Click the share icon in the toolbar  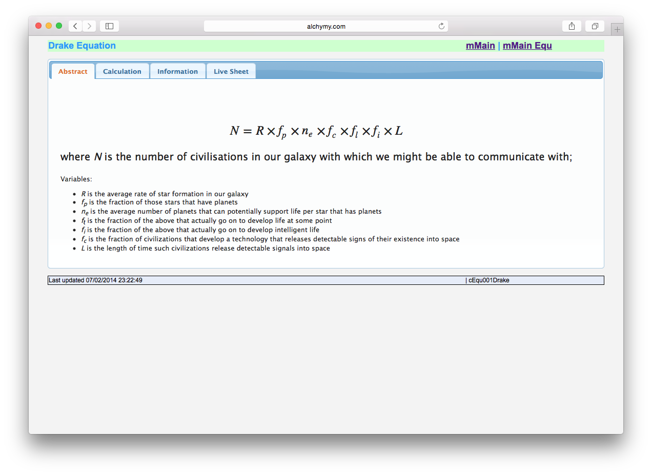click(572, 26)
